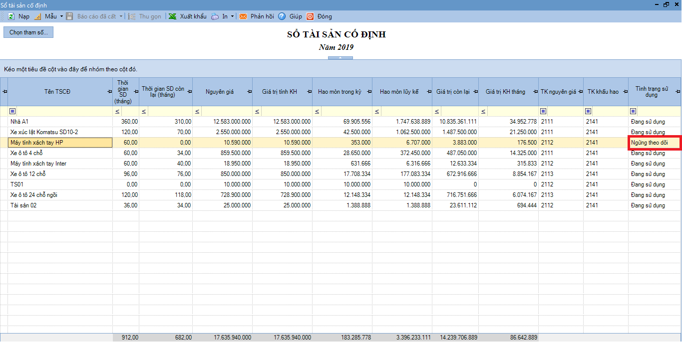The height and width of the screenshot is (342, 682).
Task: Click the In print button
Action: (x=219, y=16)
